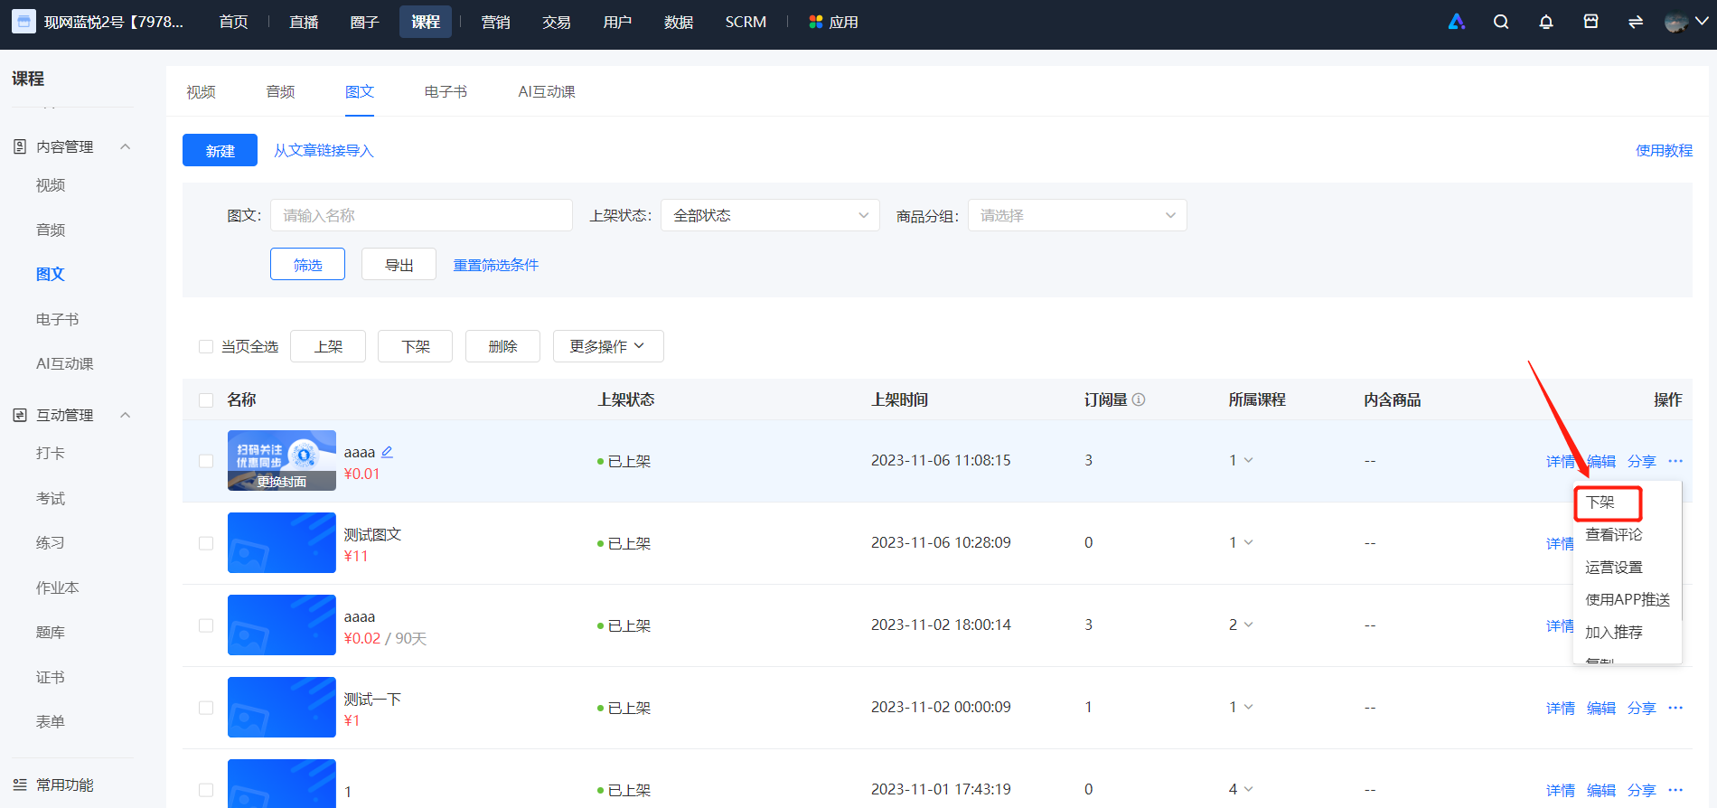The width and height of the screenshot is (1717, 808).
Task: Select 下架 in the popup menu
Action: (x=1600, y=503)
